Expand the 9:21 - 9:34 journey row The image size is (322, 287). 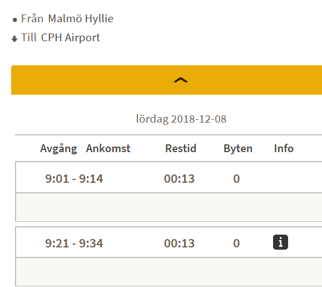169,242
